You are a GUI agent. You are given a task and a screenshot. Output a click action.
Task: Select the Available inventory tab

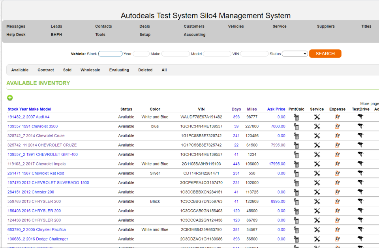pos(20,70)
